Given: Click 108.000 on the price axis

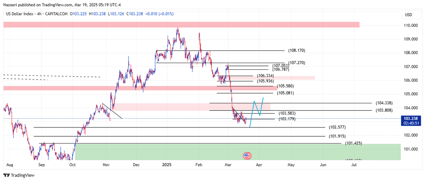Looking at the screenshot, I should tap(411, 53).
